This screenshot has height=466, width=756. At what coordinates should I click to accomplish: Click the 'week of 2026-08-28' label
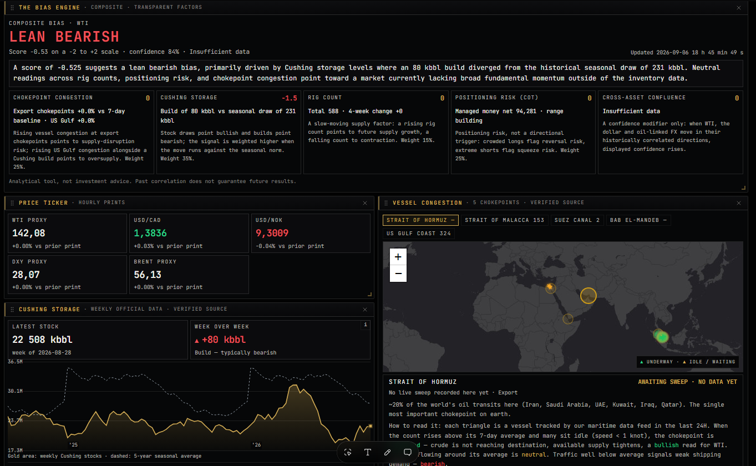(42, 353)
